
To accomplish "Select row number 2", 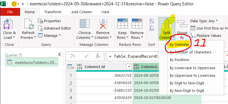I will 71,83.
